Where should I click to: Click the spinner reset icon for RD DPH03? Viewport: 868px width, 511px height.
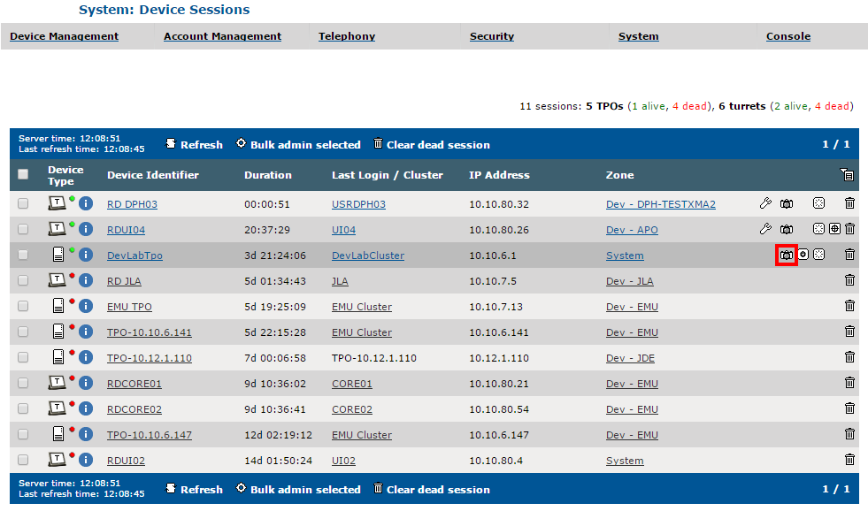point(818,203)
